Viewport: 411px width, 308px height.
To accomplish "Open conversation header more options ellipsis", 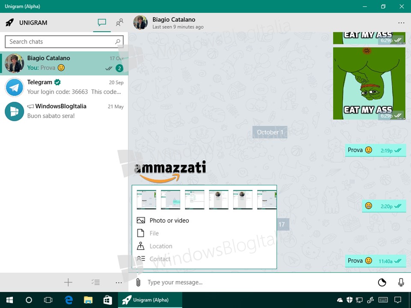I will tap(401, 23).
